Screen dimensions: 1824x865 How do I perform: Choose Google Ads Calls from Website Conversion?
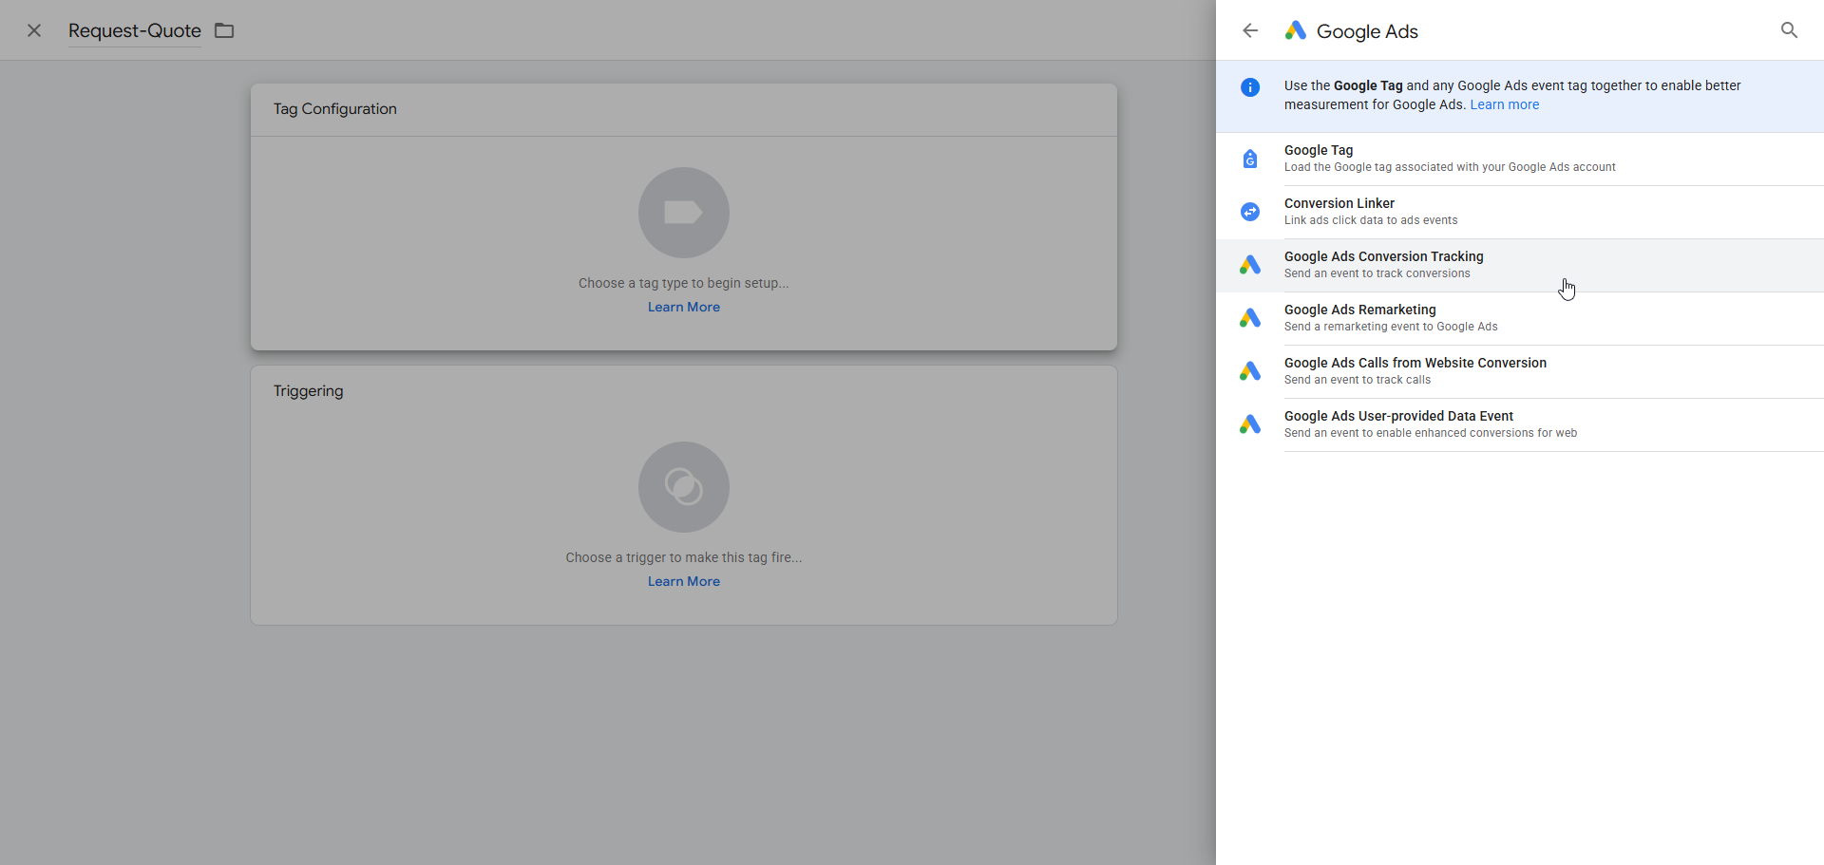pos(1520,371)
